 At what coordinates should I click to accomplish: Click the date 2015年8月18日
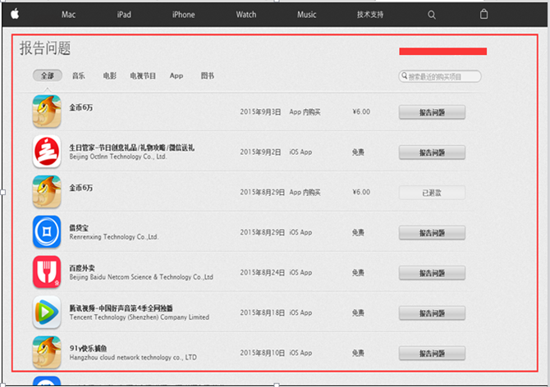click(263, 312)
